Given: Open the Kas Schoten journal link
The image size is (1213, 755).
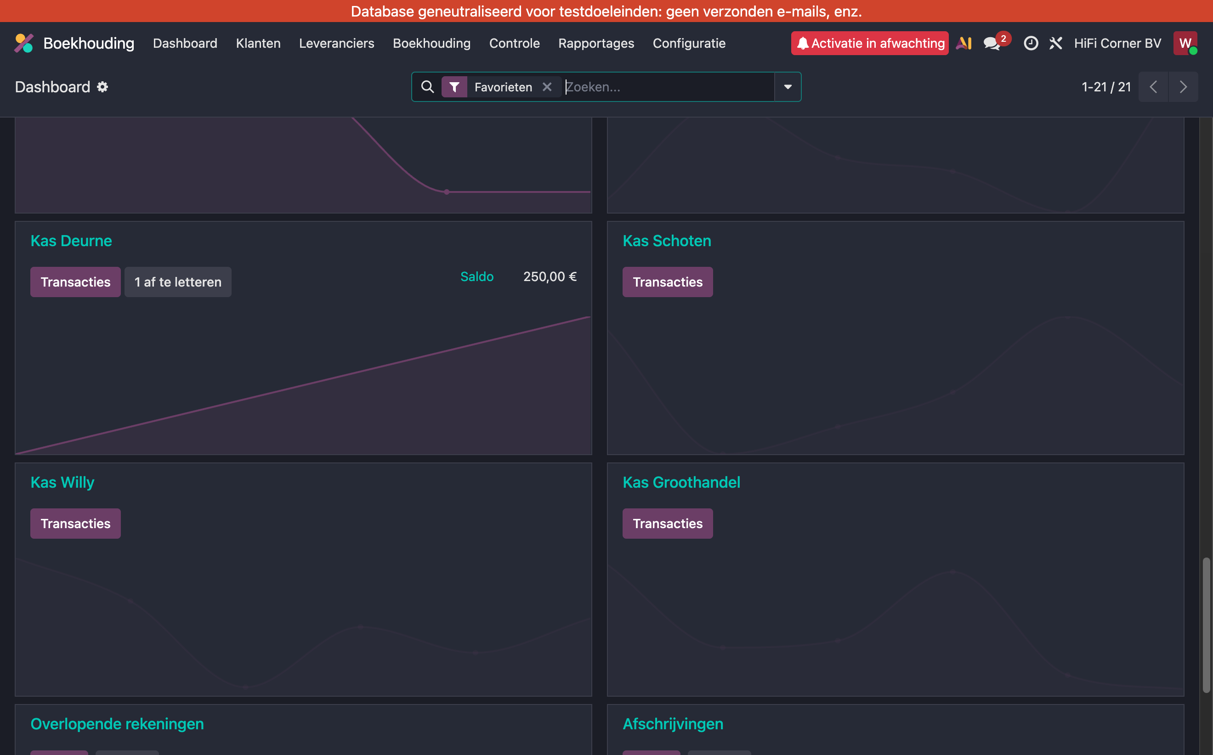Looking at the screenshot, I should [666, 241].
